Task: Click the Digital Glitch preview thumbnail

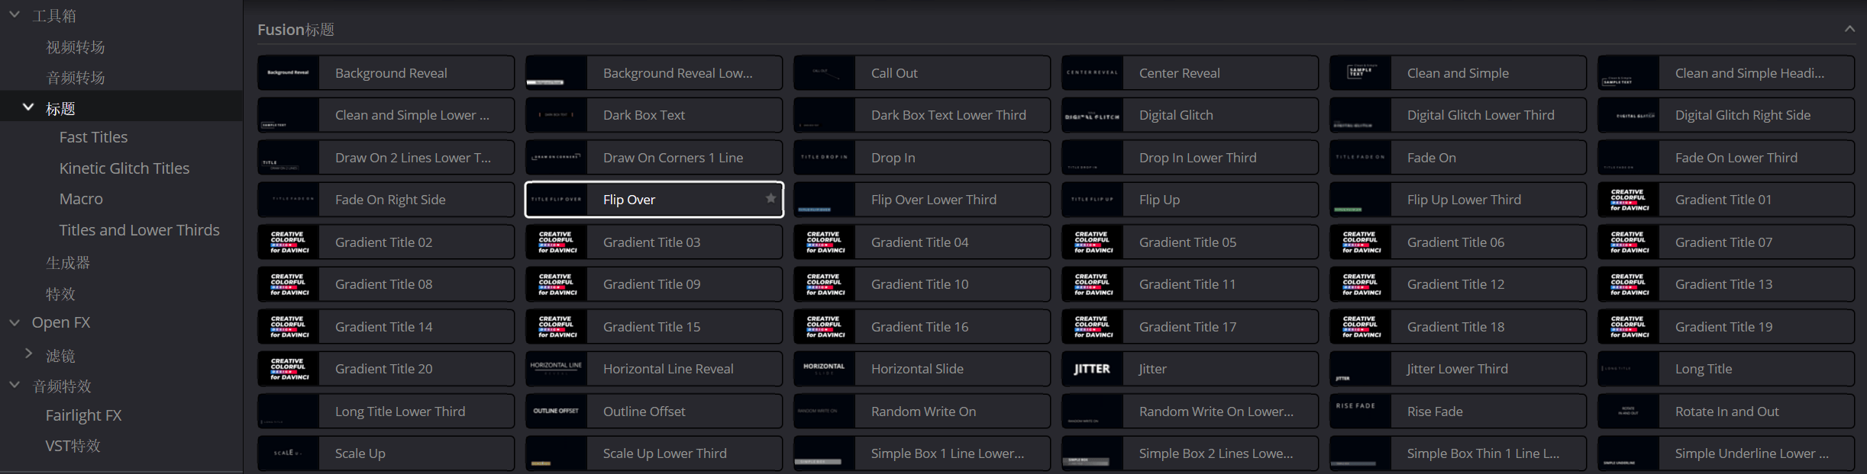Action: (x=1092, y=116)
